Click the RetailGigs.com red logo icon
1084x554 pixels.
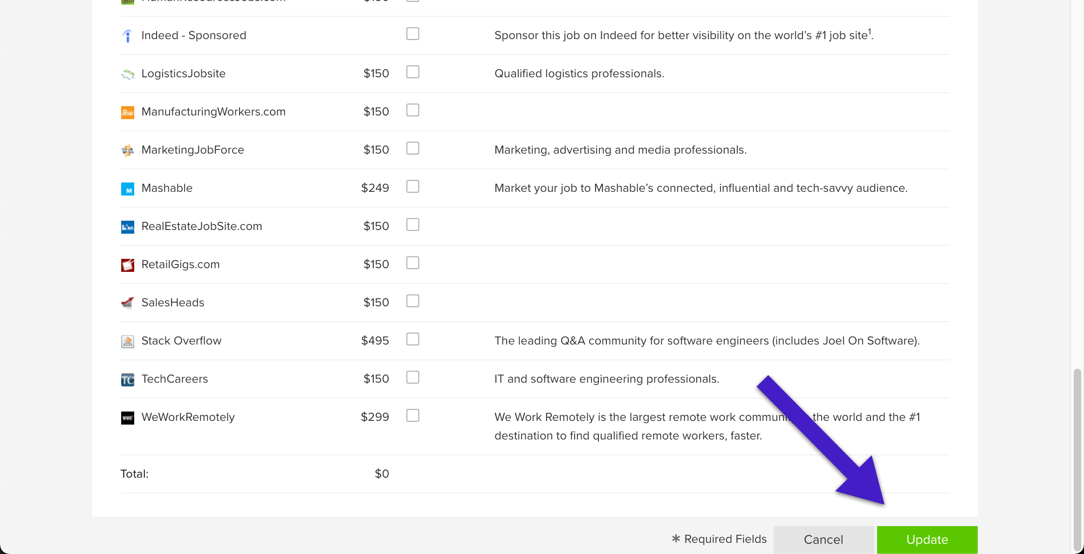(x=127, y=265)
